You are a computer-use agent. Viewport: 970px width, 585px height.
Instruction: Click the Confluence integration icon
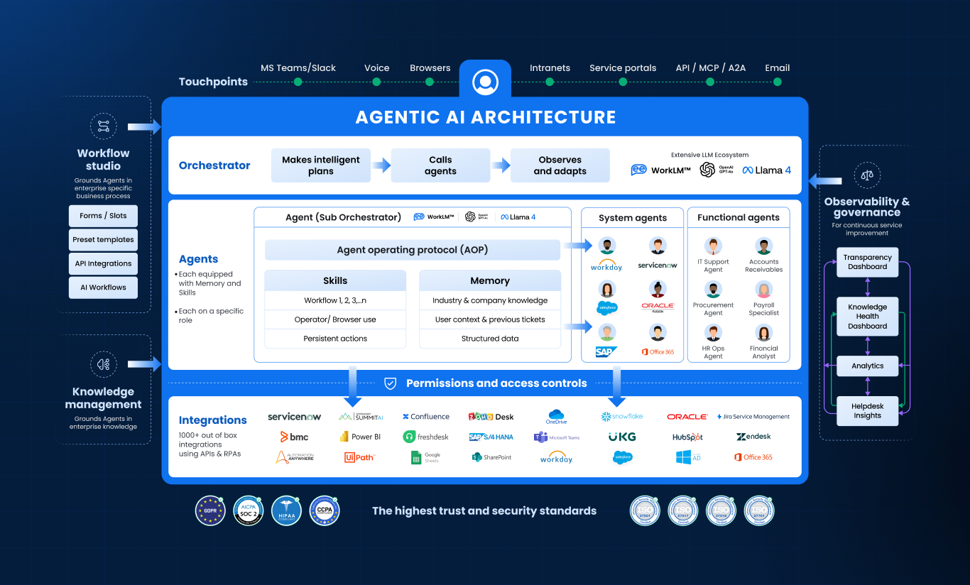coord(425,416)
